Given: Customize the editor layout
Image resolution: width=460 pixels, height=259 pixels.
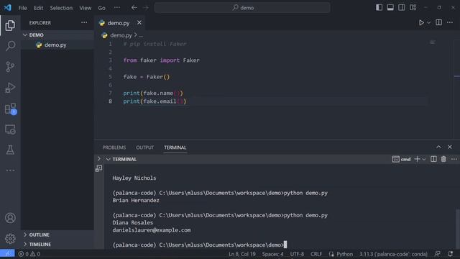Looking at the screenshot, I should (x=413, y=8).
